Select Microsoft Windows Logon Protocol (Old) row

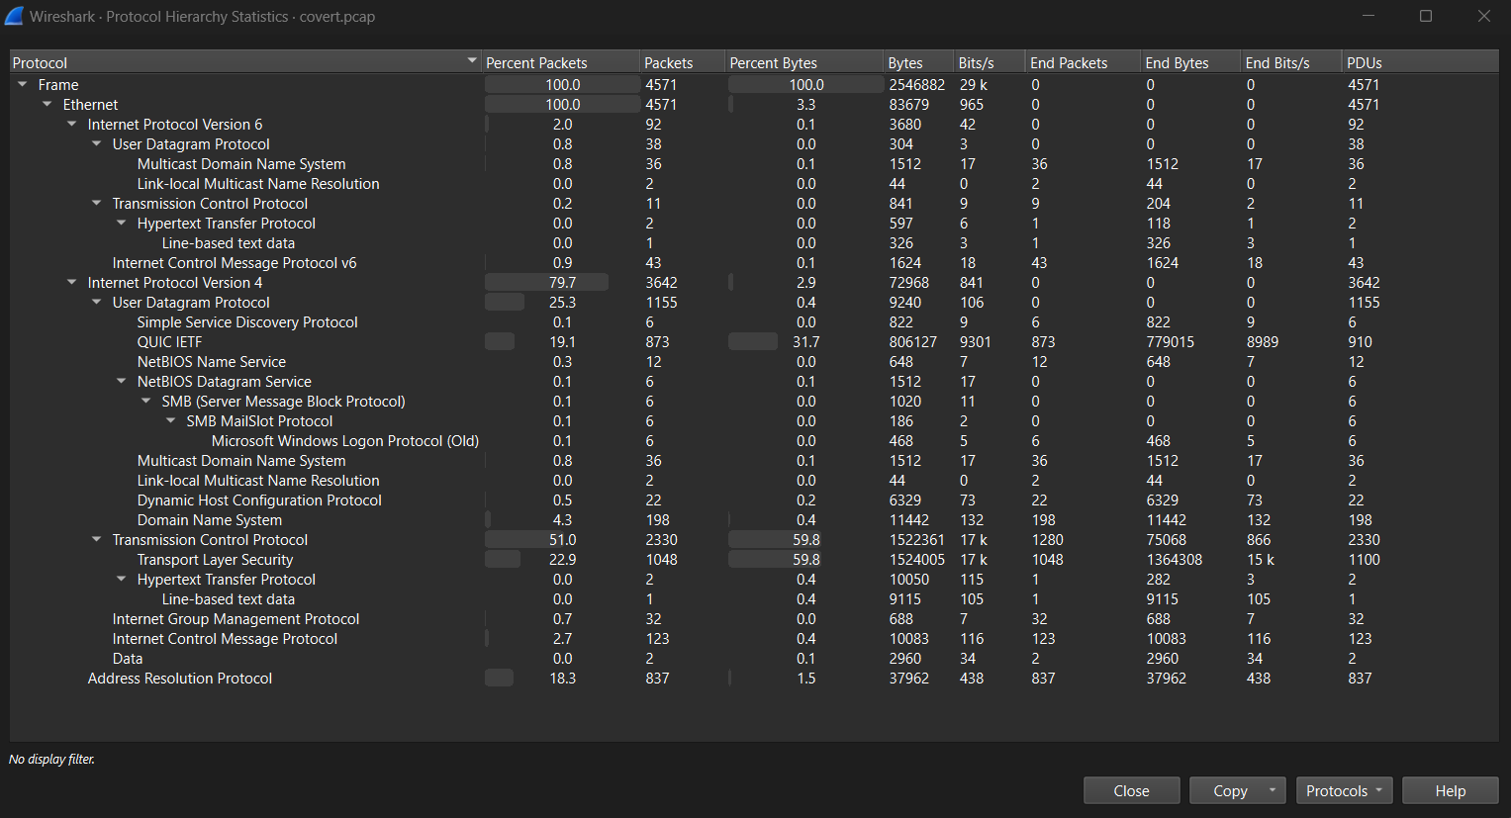pyautogui.click(x=754, y=441)
